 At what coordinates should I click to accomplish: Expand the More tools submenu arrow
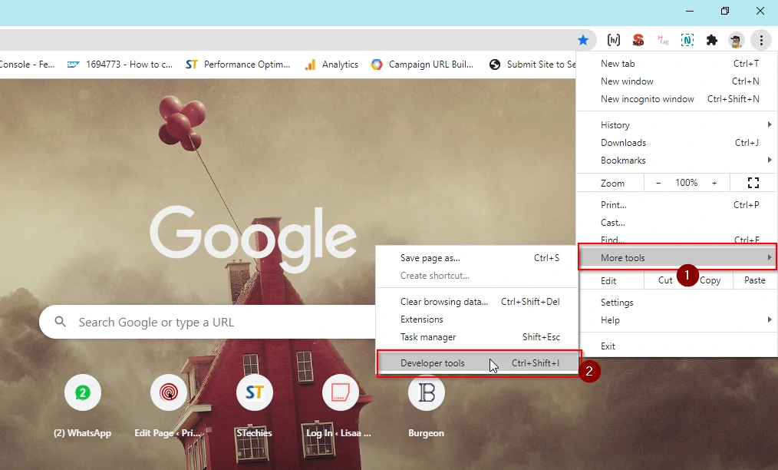tap(769, 257)
